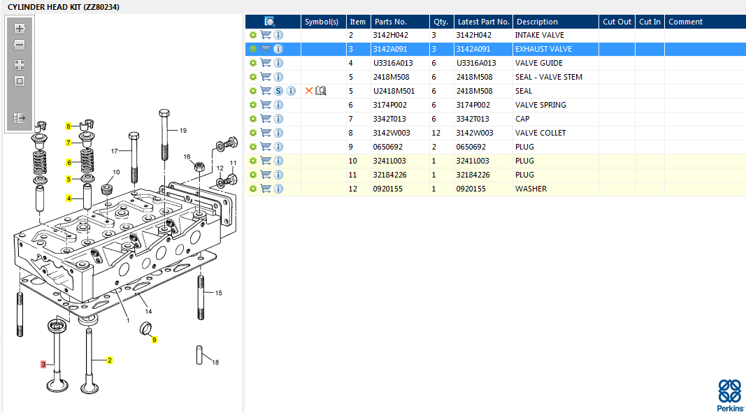
Task: Click search icon in parts table header
Action: 270,22
